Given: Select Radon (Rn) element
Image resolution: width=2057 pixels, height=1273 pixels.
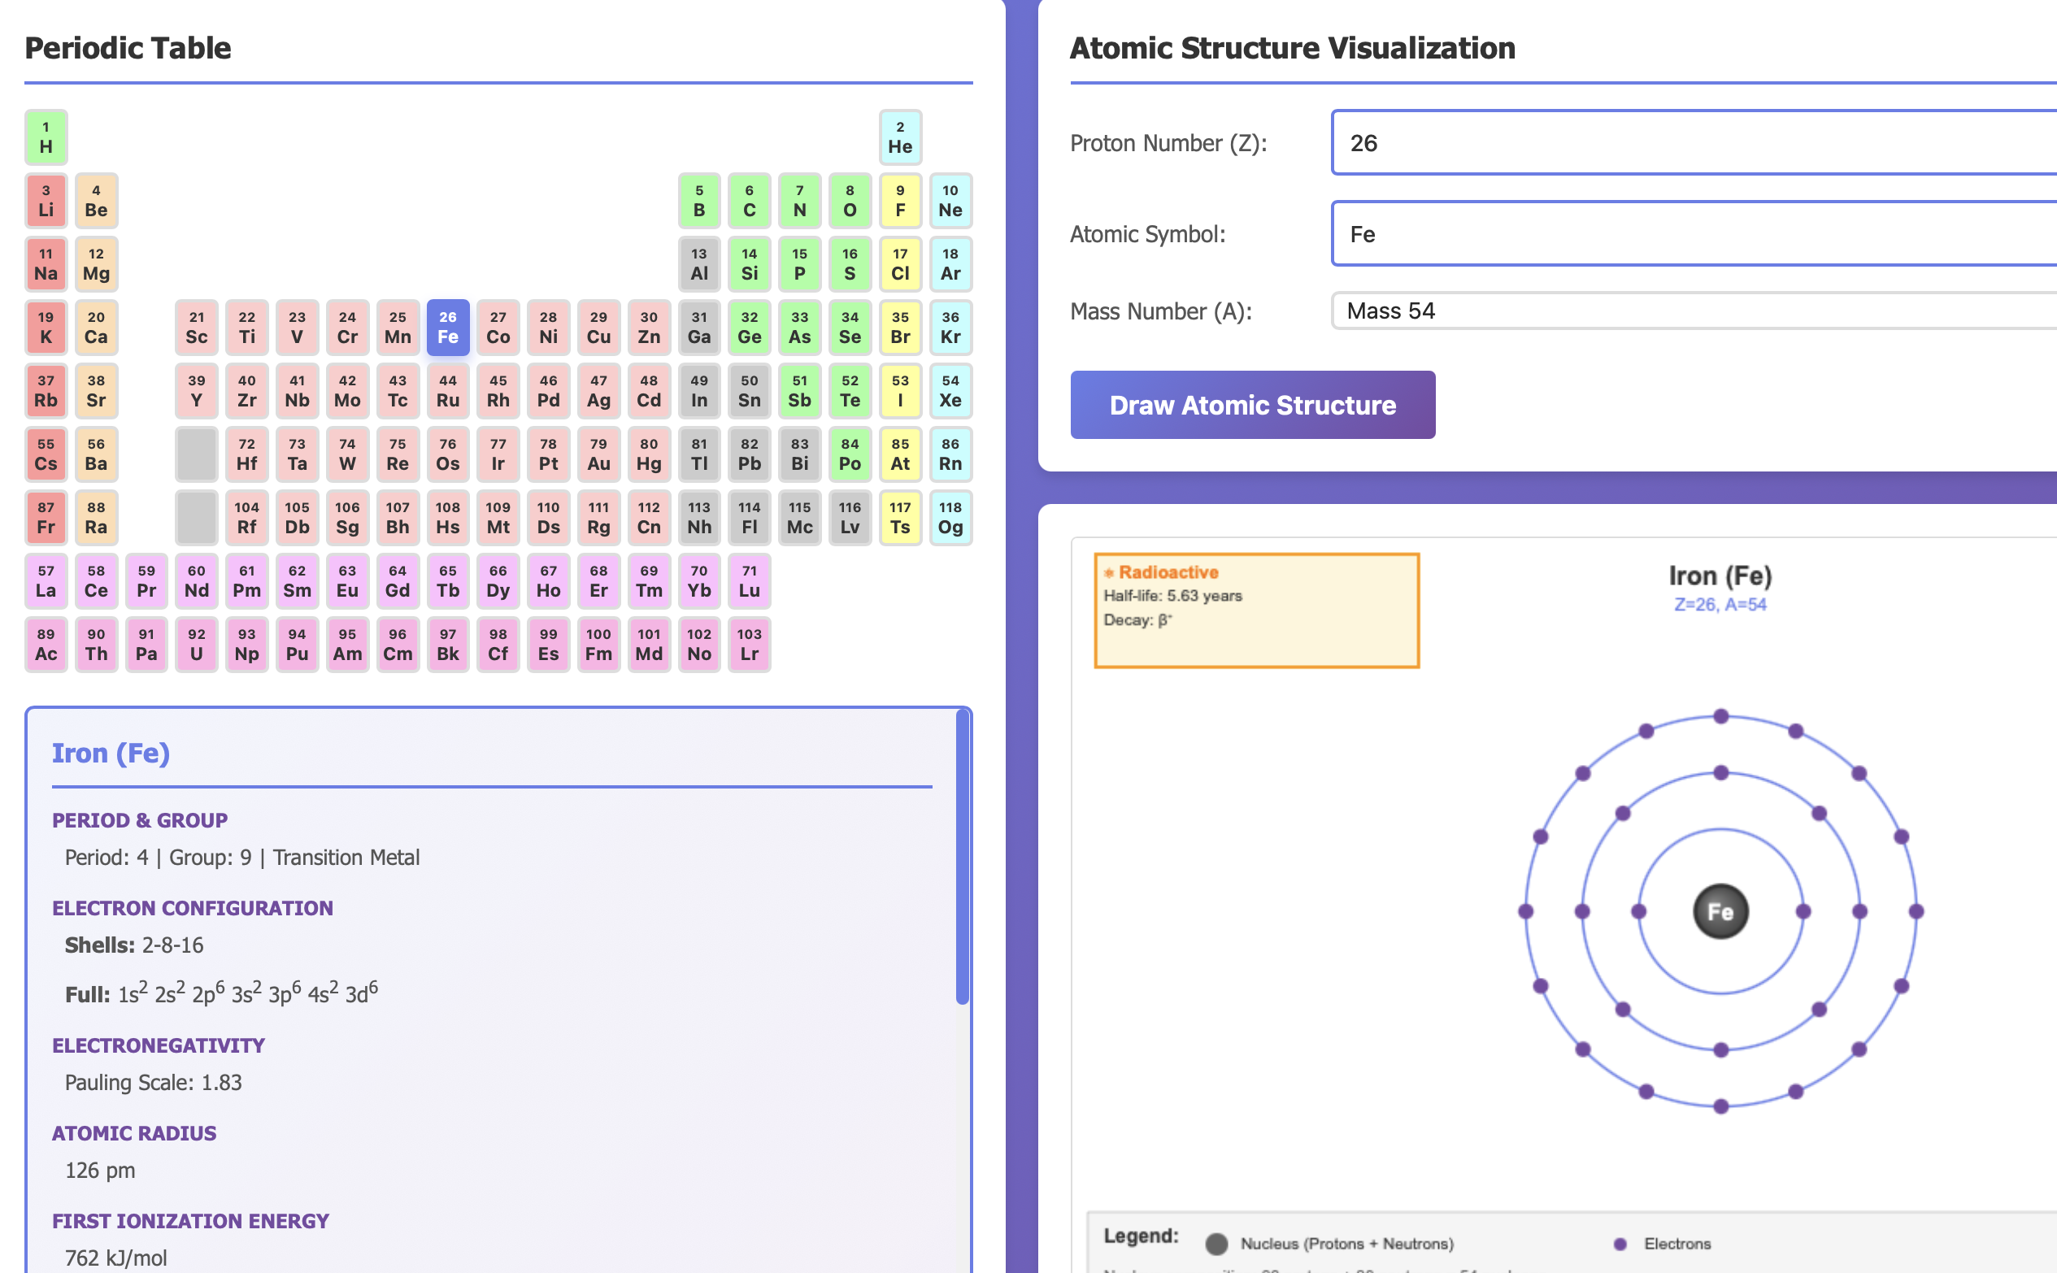Looking at the screenshot, I should click(950, 454).
